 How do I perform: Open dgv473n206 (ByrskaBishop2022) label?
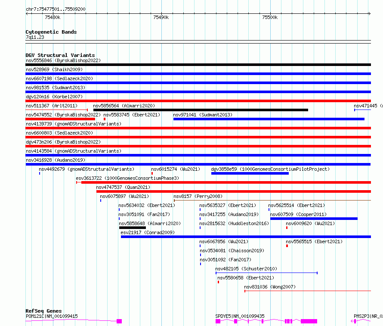click(x=63, y=142)
